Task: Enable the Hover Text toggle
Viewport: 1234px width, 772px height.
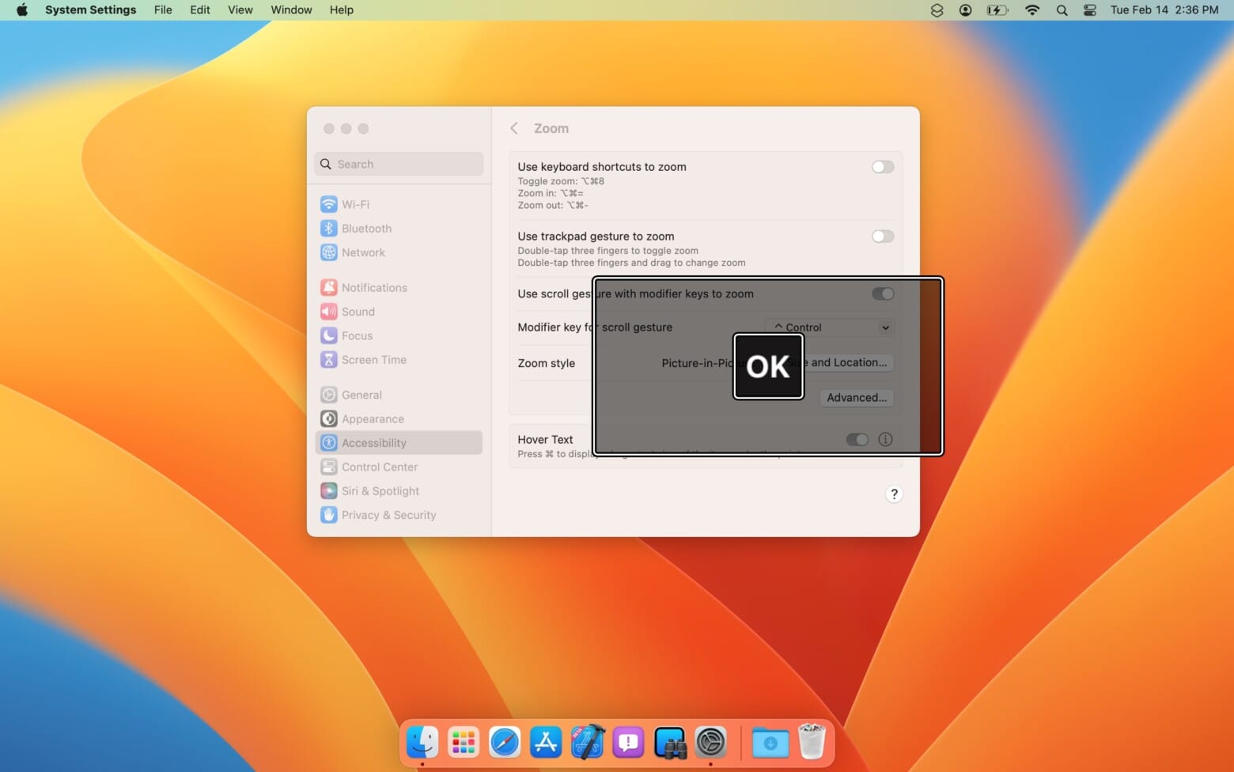Action: coord(857,439)
